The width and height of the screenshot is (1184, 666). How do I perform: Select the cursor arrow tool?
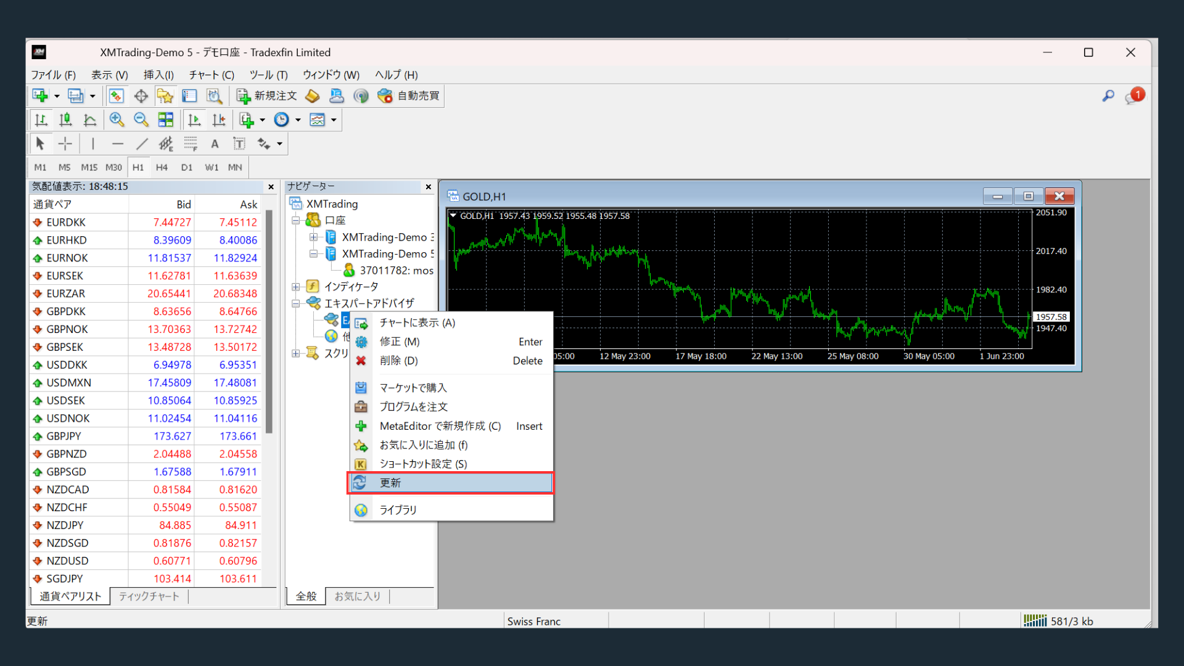[40, 144]
